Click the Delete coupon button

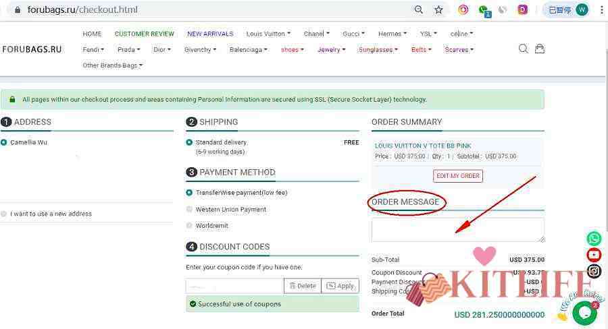tap(303, 286)
